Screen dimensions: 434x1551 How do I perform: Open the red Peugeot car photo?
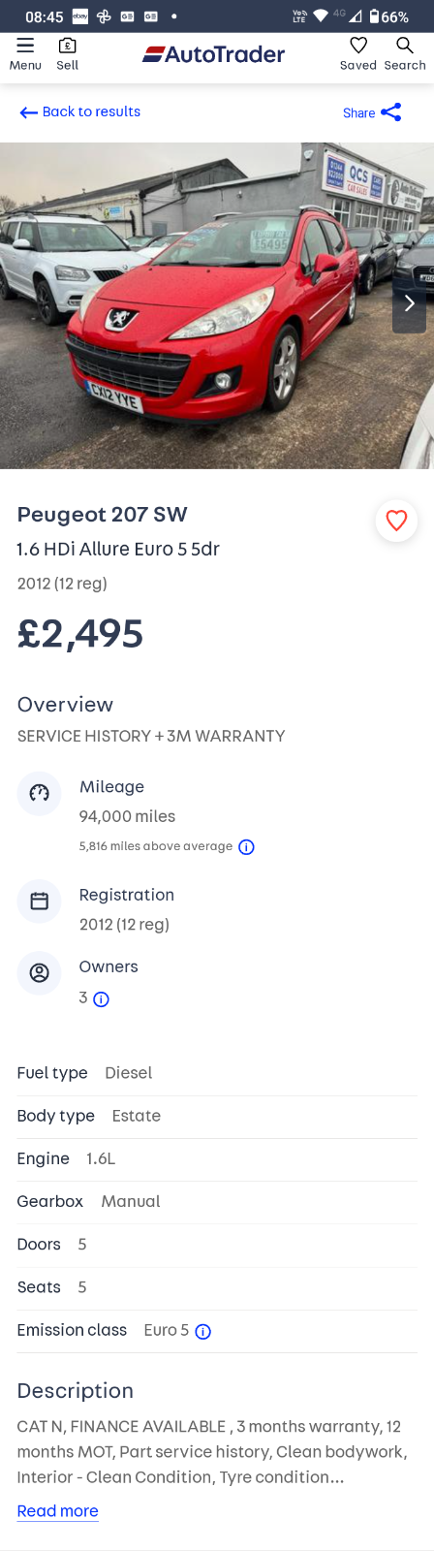tap(217, 305)
